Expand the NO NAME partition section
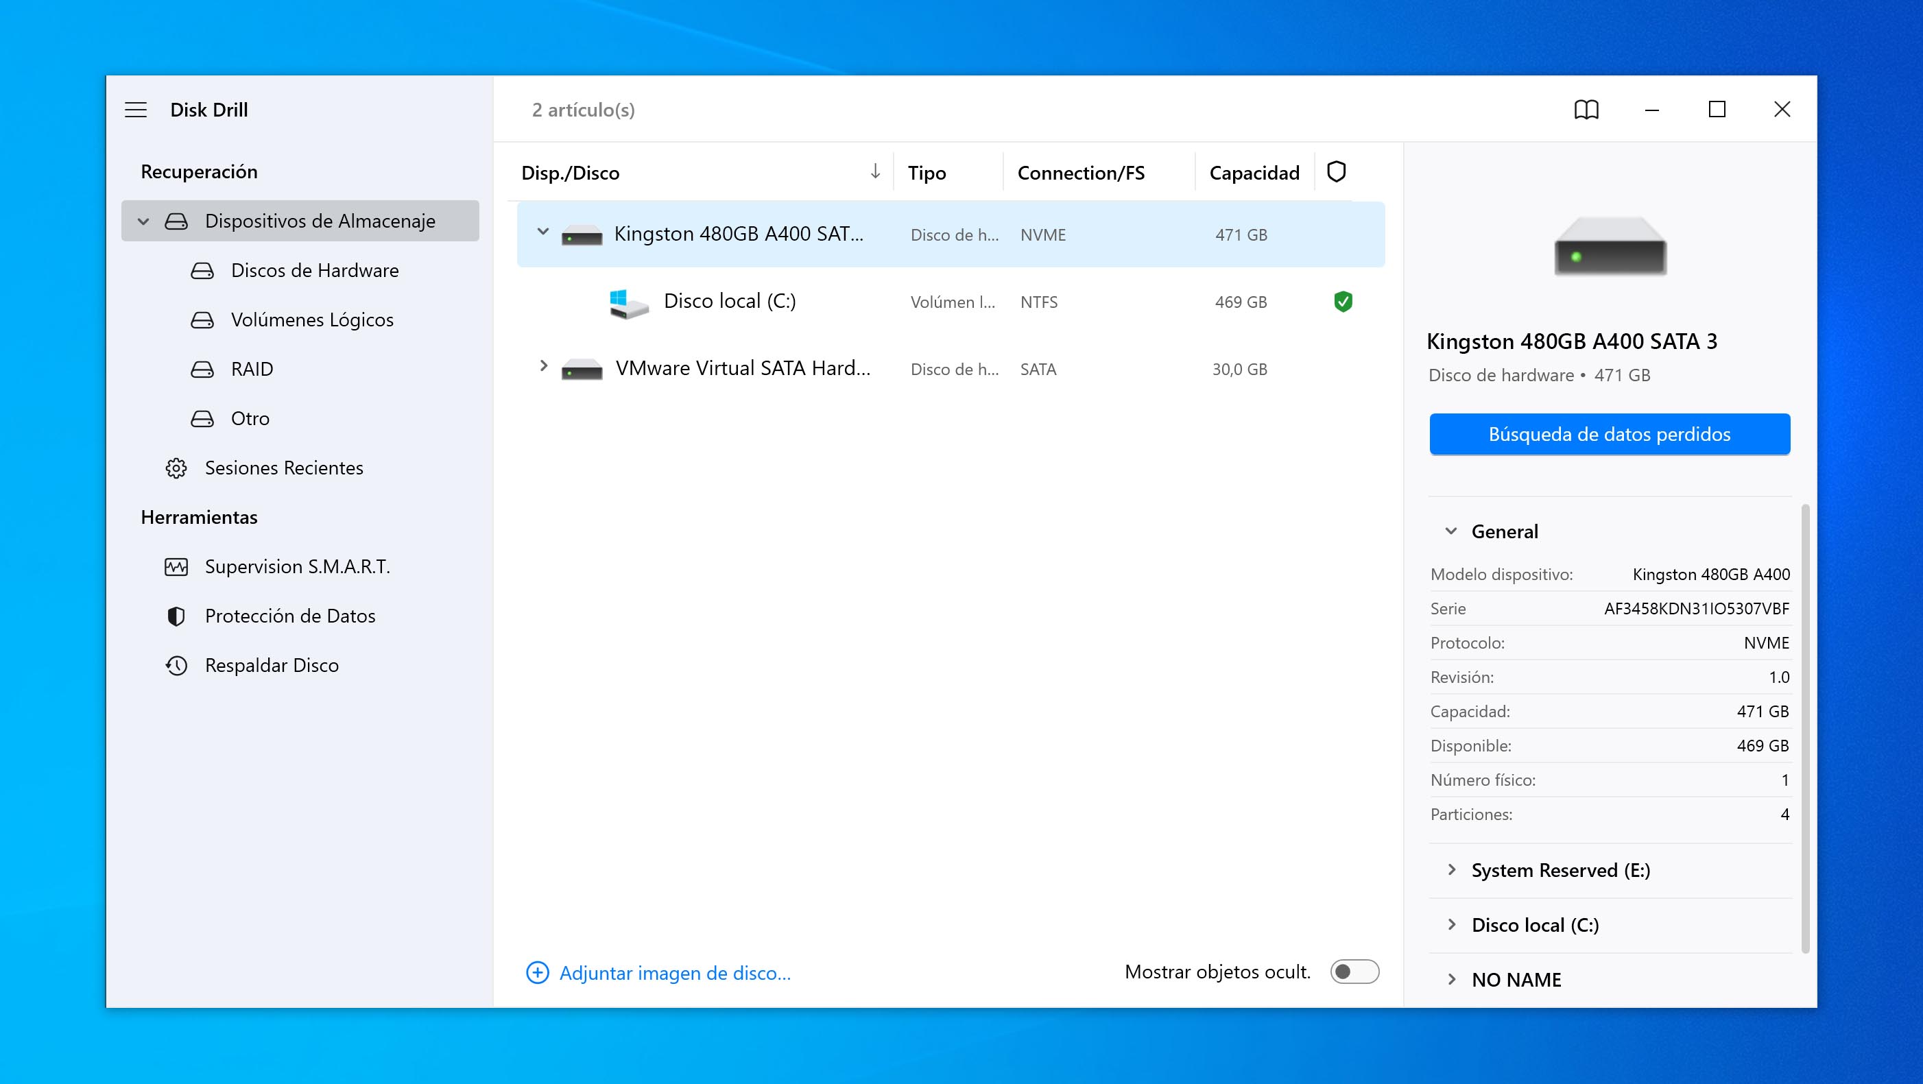Image resolution: width=1923 pixels, height=1084 pixels. [1452, 978]
